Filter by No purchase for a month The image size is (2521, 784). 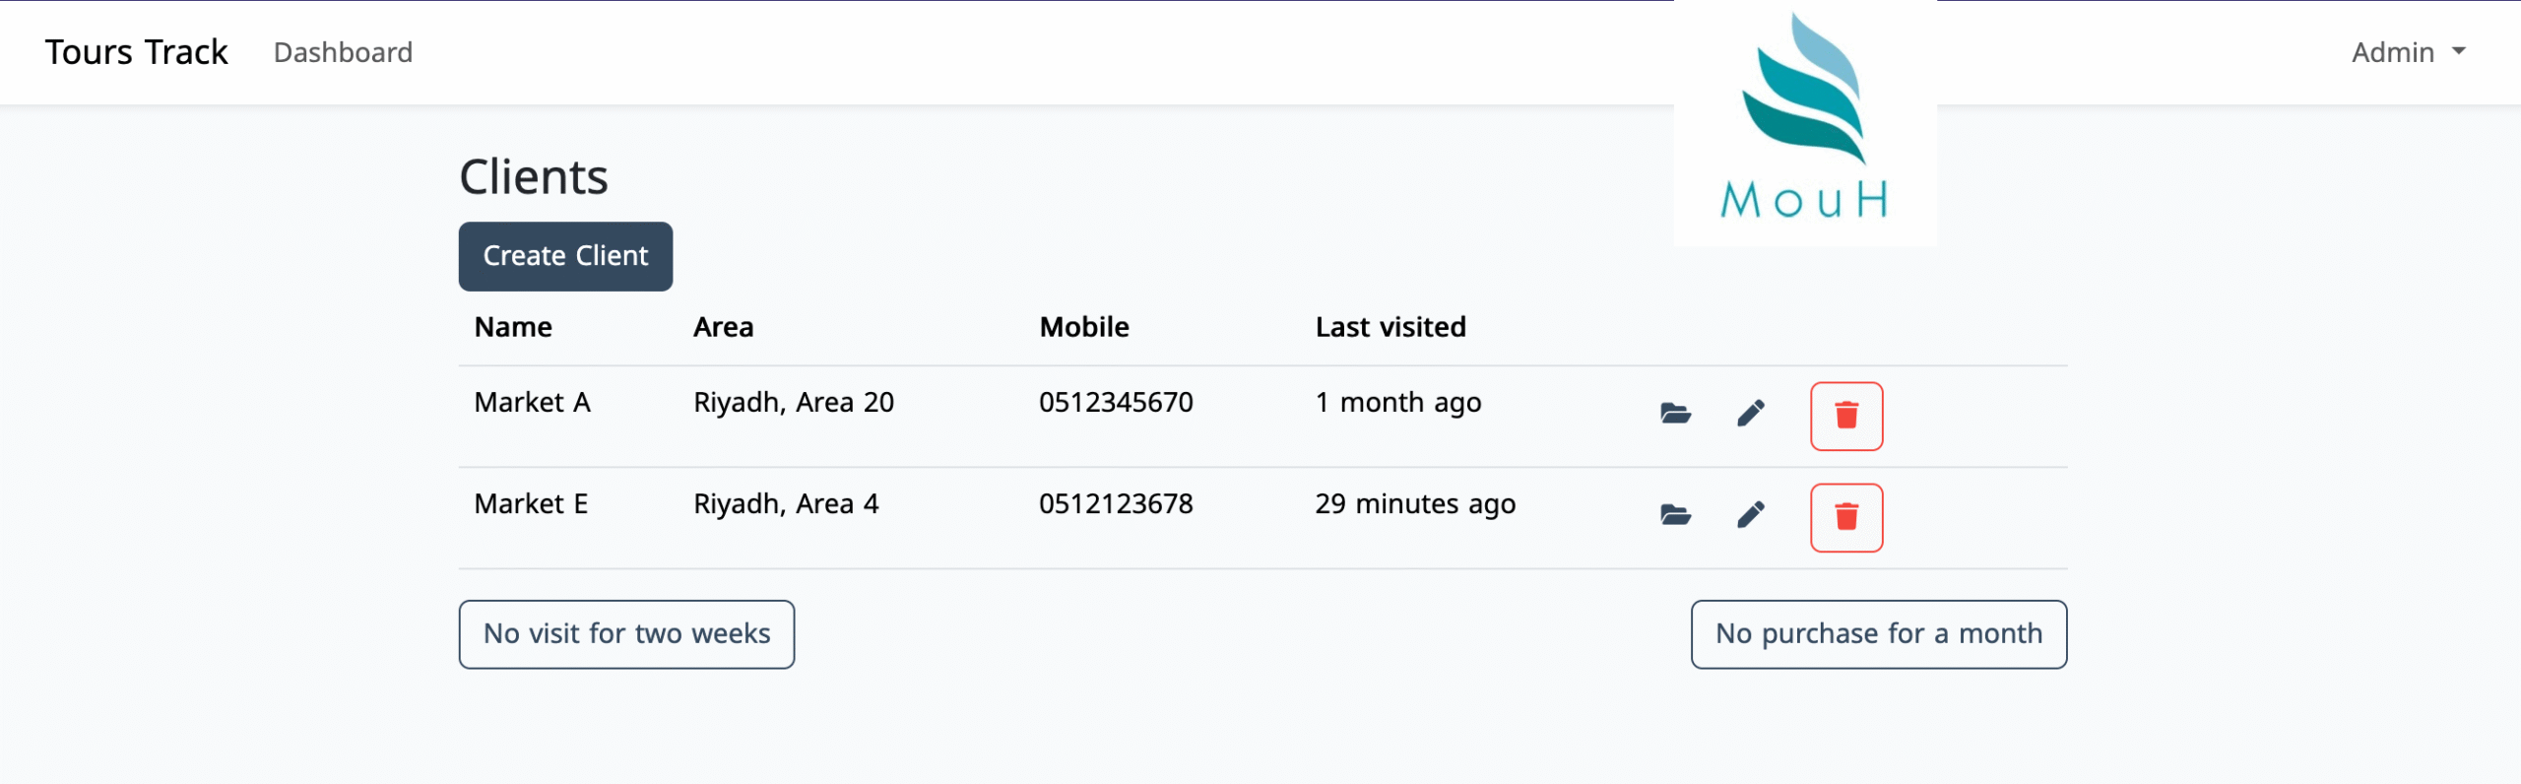1878,634
